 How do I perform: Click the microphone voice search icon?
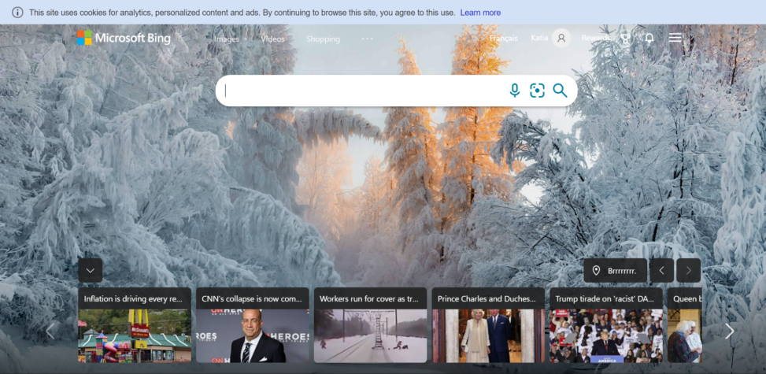click(514, 91)
